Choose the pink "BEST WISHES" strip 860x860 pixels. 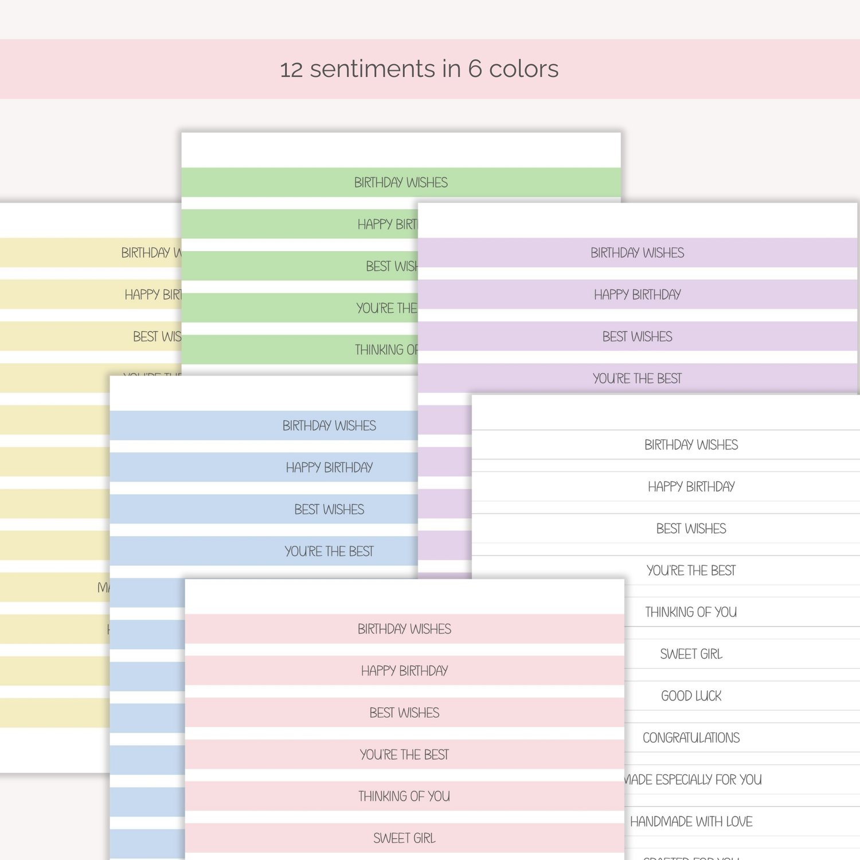point(404,713)
